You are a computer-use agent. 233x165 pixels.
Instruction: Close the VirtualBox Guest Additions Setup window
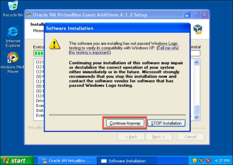pyautogui.click(x=205, y=15)
